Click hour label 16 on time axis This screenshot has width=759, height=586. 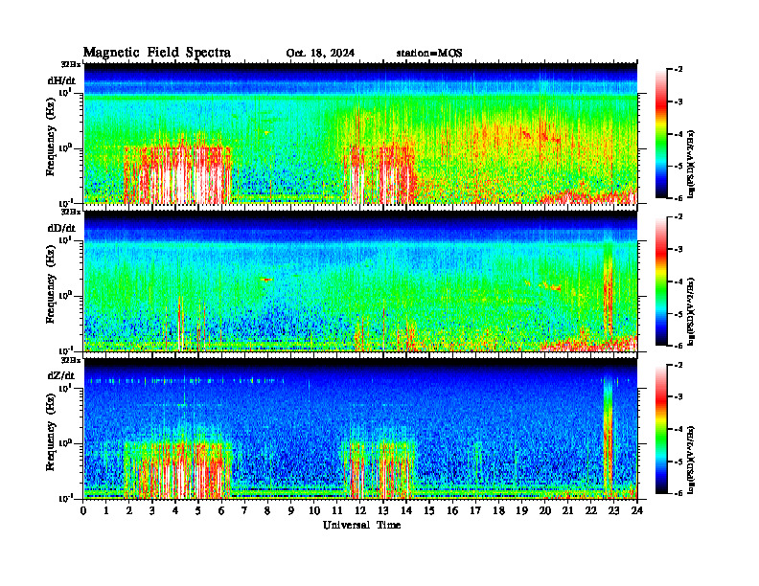pos(452,511)
